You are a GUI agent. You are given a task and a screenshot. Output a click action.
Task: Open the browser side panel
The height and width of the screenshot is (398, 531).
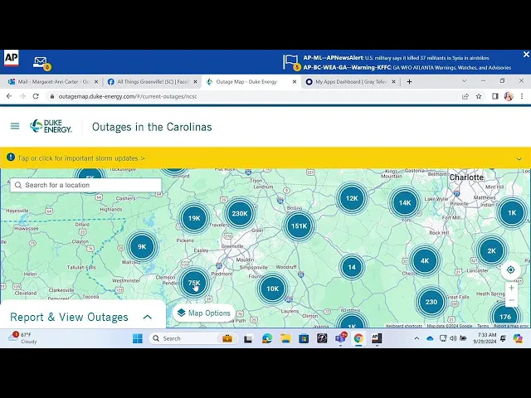[x=495, y=96]
